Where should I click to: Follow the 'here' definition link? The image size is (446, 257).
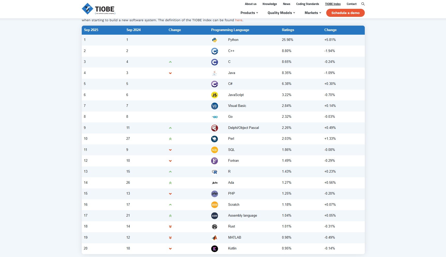click(239, 20)
